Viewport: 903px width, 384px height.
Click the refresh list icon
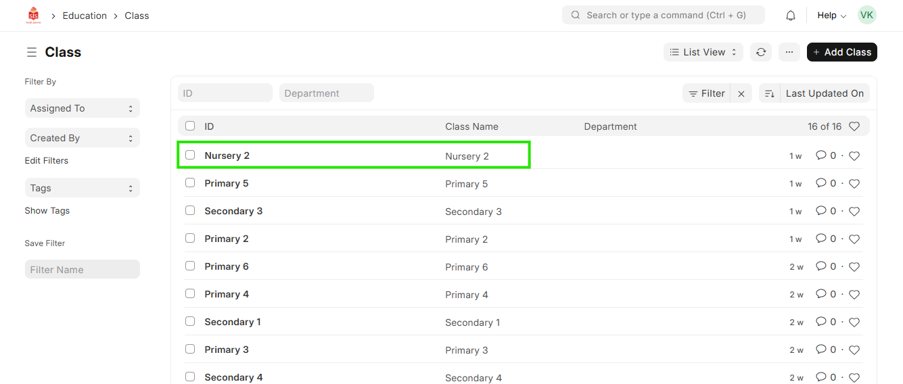pos(761,52)
